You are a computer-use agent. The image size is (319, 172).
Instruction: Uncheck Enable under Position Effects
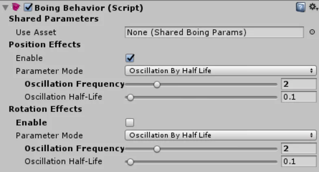(x=130, y=58)
